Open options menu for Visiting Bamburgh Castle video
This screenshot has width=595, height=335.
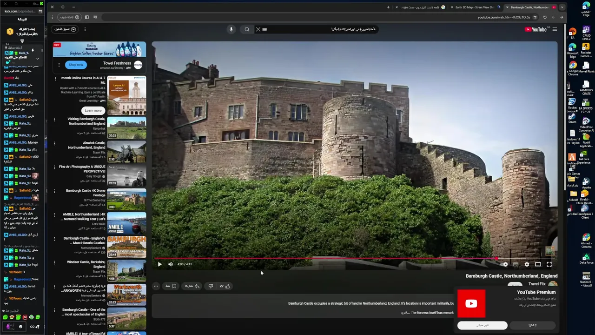54,120
